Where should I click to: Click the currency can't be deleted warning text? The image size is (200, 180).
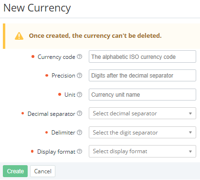tap(95, 36)
